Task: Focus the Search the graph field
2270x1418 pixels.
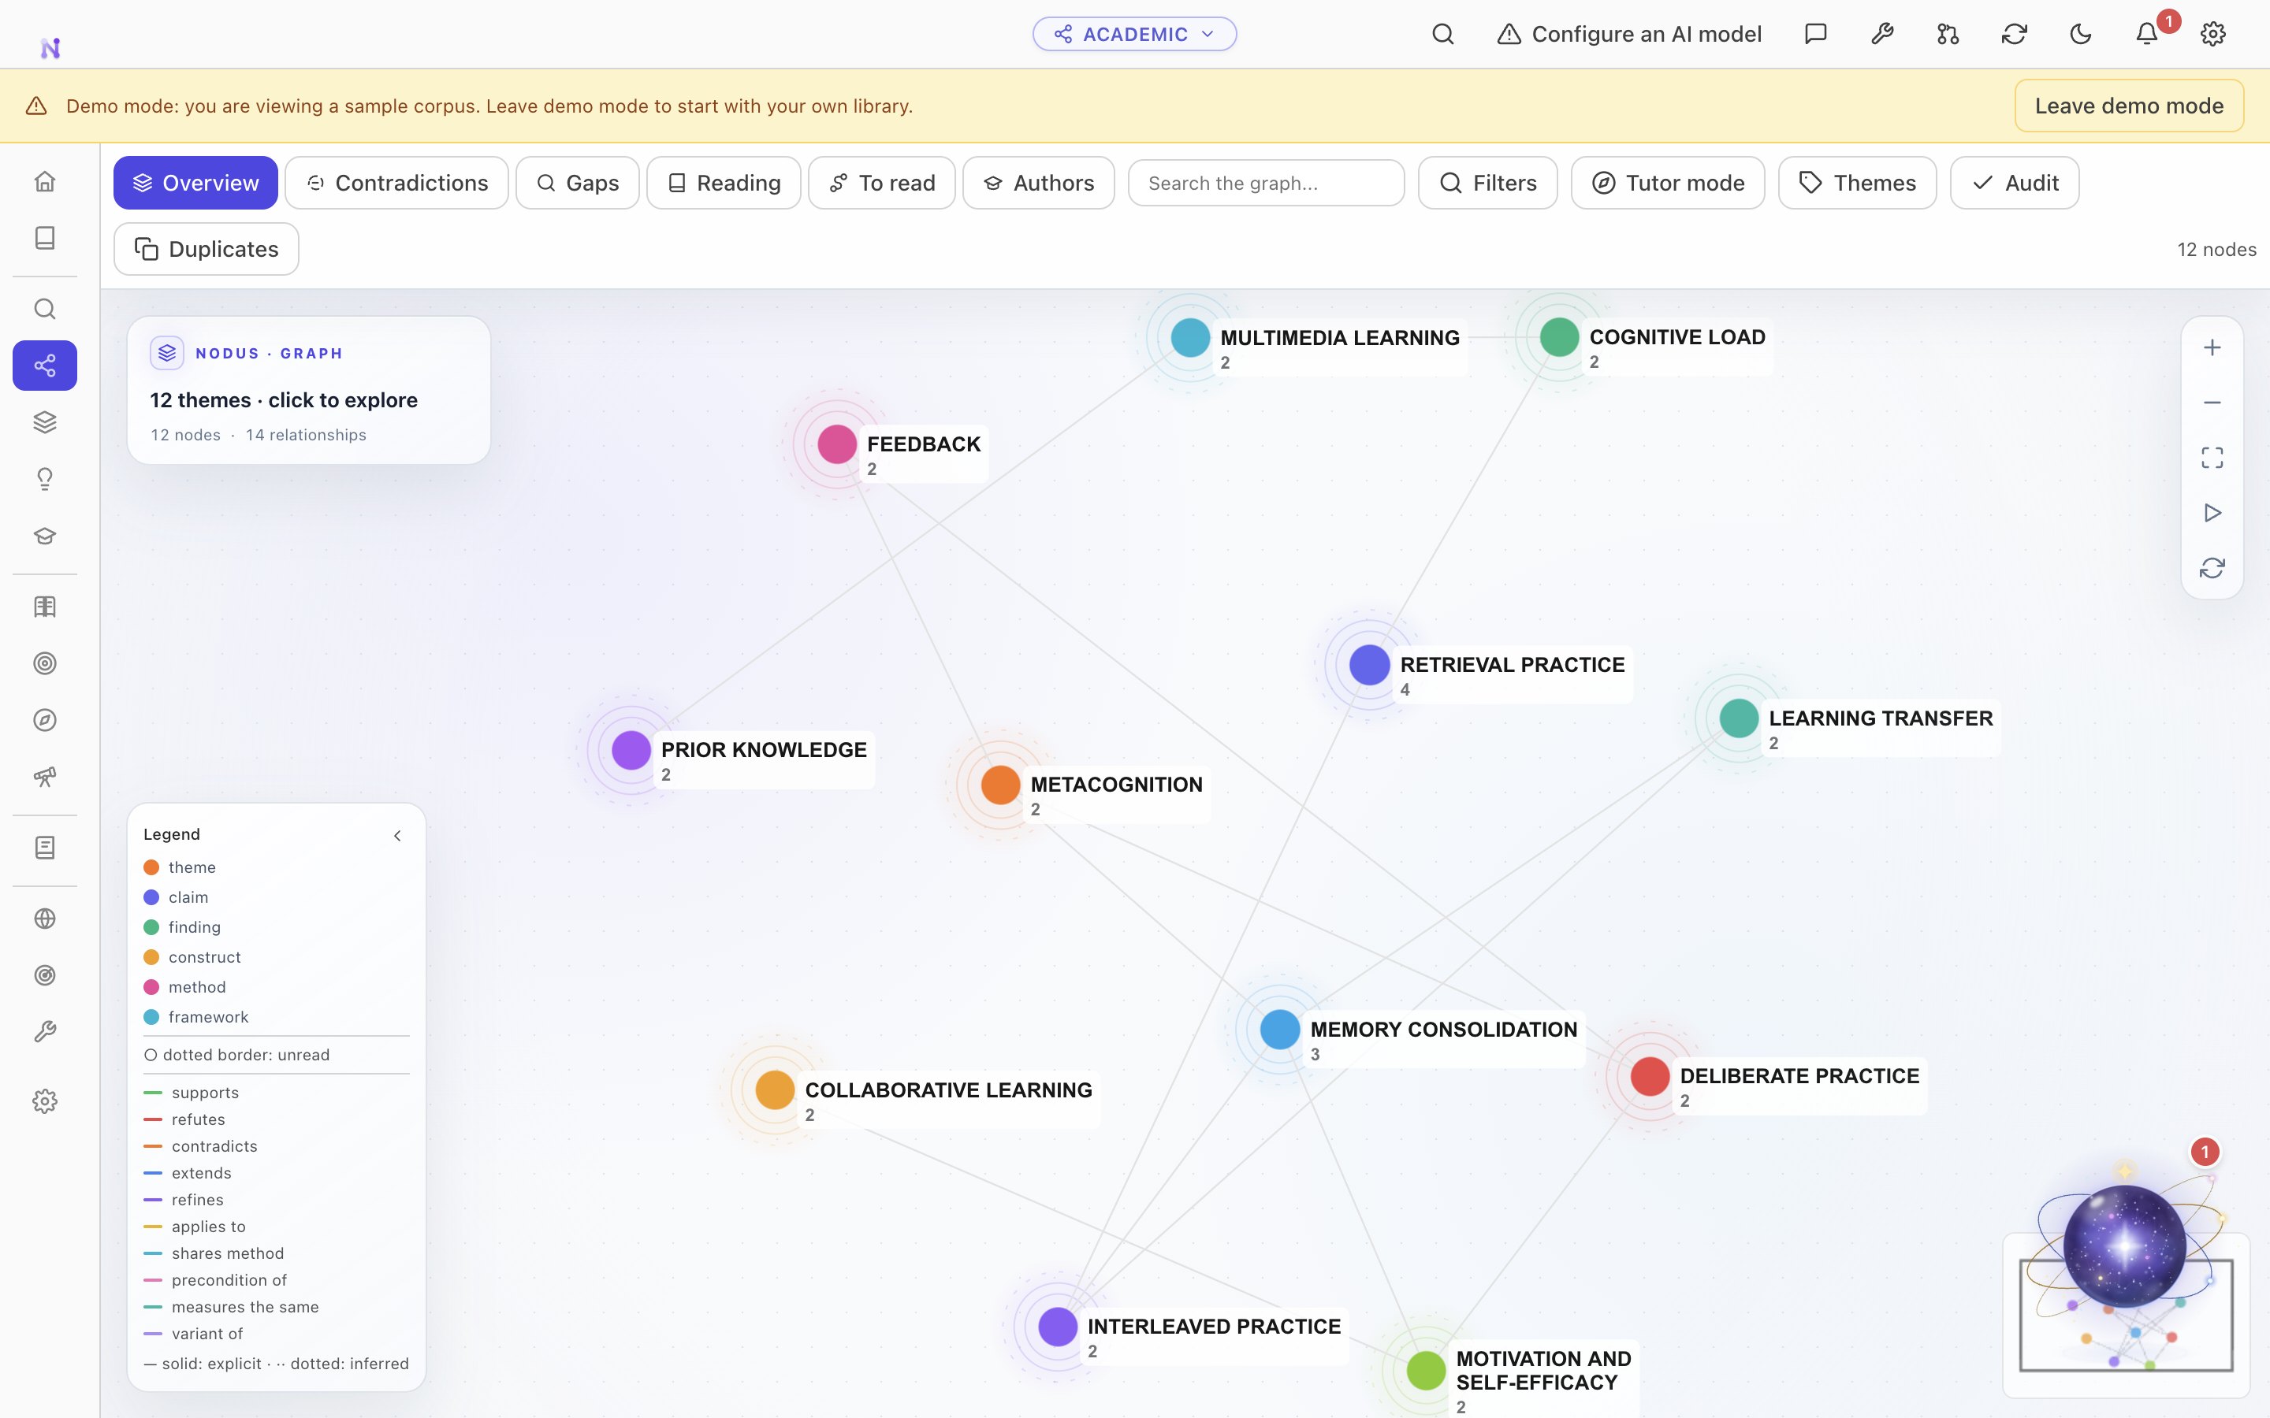Action: point(1265,183)
